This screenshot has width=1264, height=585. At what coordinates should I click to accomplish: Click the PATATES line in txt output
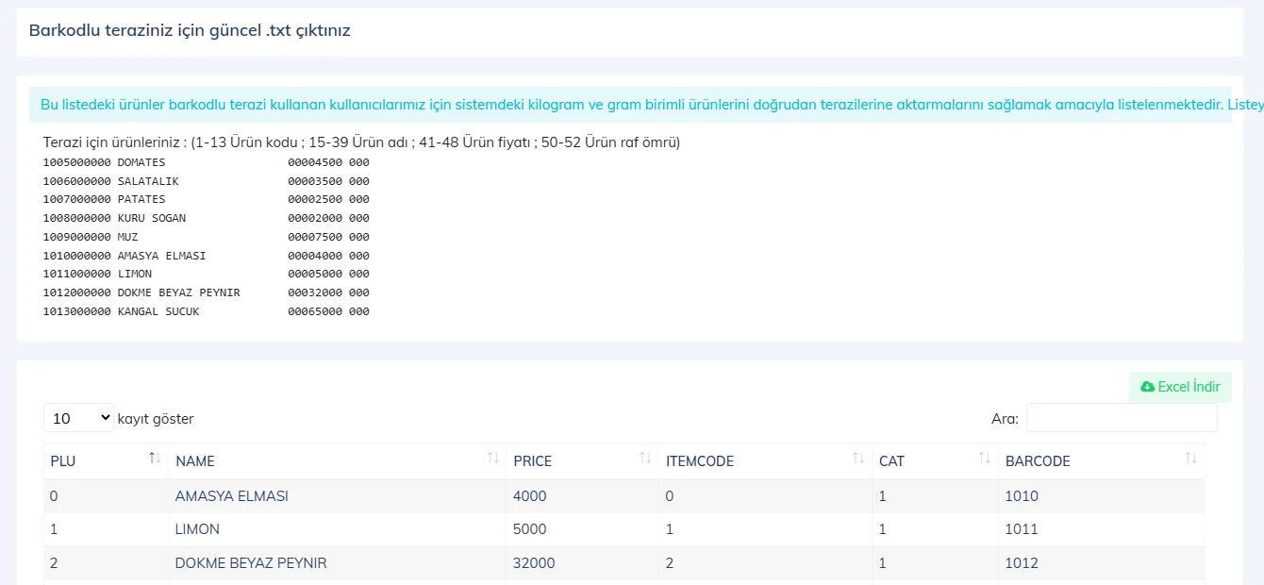point(207,199)
